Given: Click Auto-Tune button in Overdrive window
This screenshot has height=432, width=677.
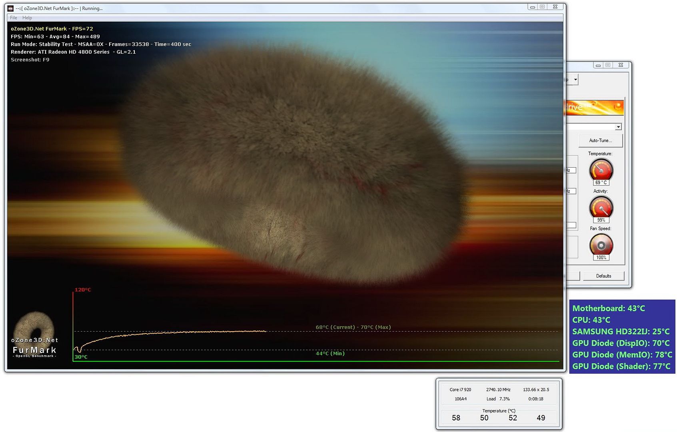Looking at the screenshot, I should (600, 140).
